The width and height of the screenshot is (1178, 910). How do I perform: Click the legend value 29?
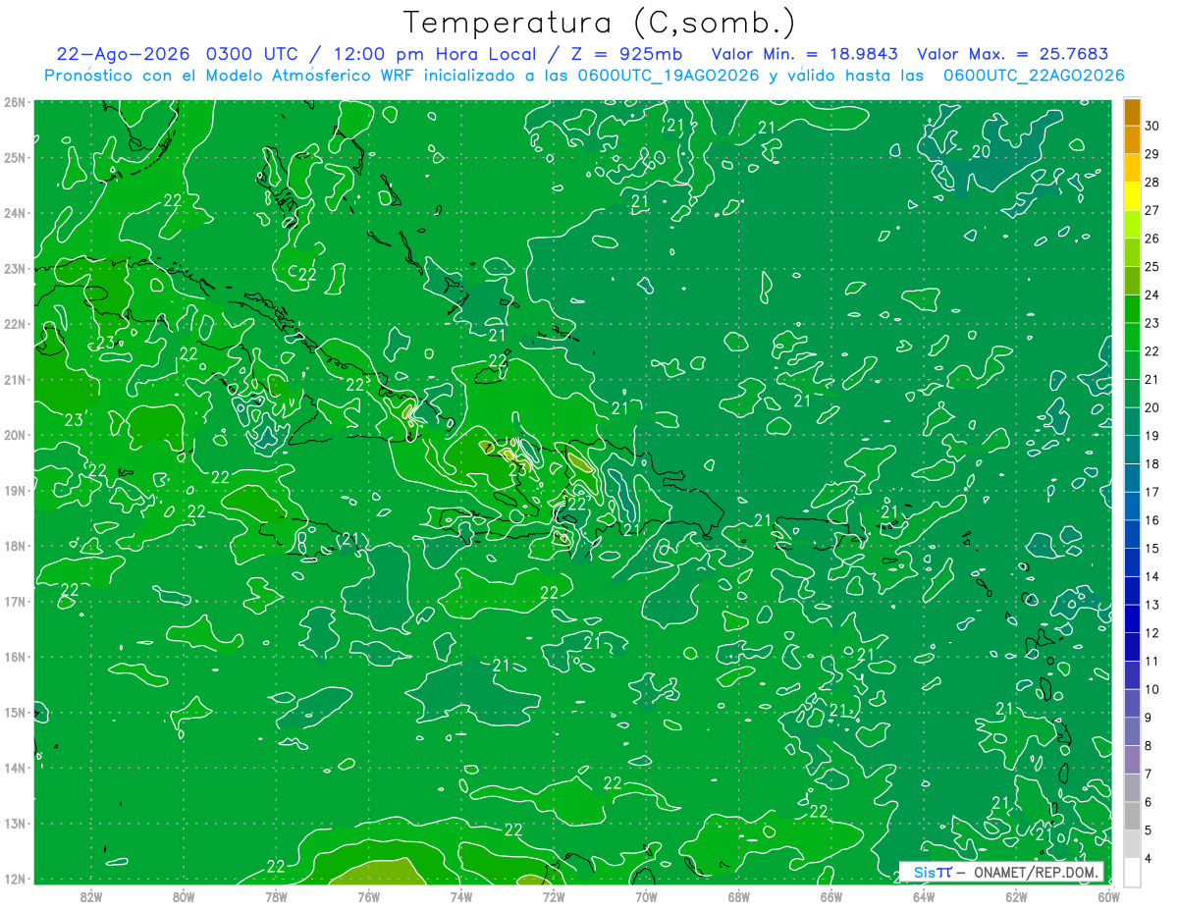1152,154
